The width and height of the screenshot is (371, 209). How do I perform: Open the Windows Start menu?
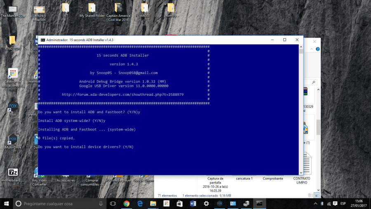pos(6,204)
